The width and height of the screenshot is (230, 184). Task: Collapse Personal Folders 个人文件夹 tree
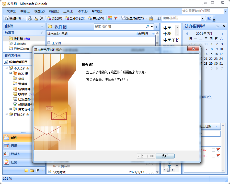point(6,68)
